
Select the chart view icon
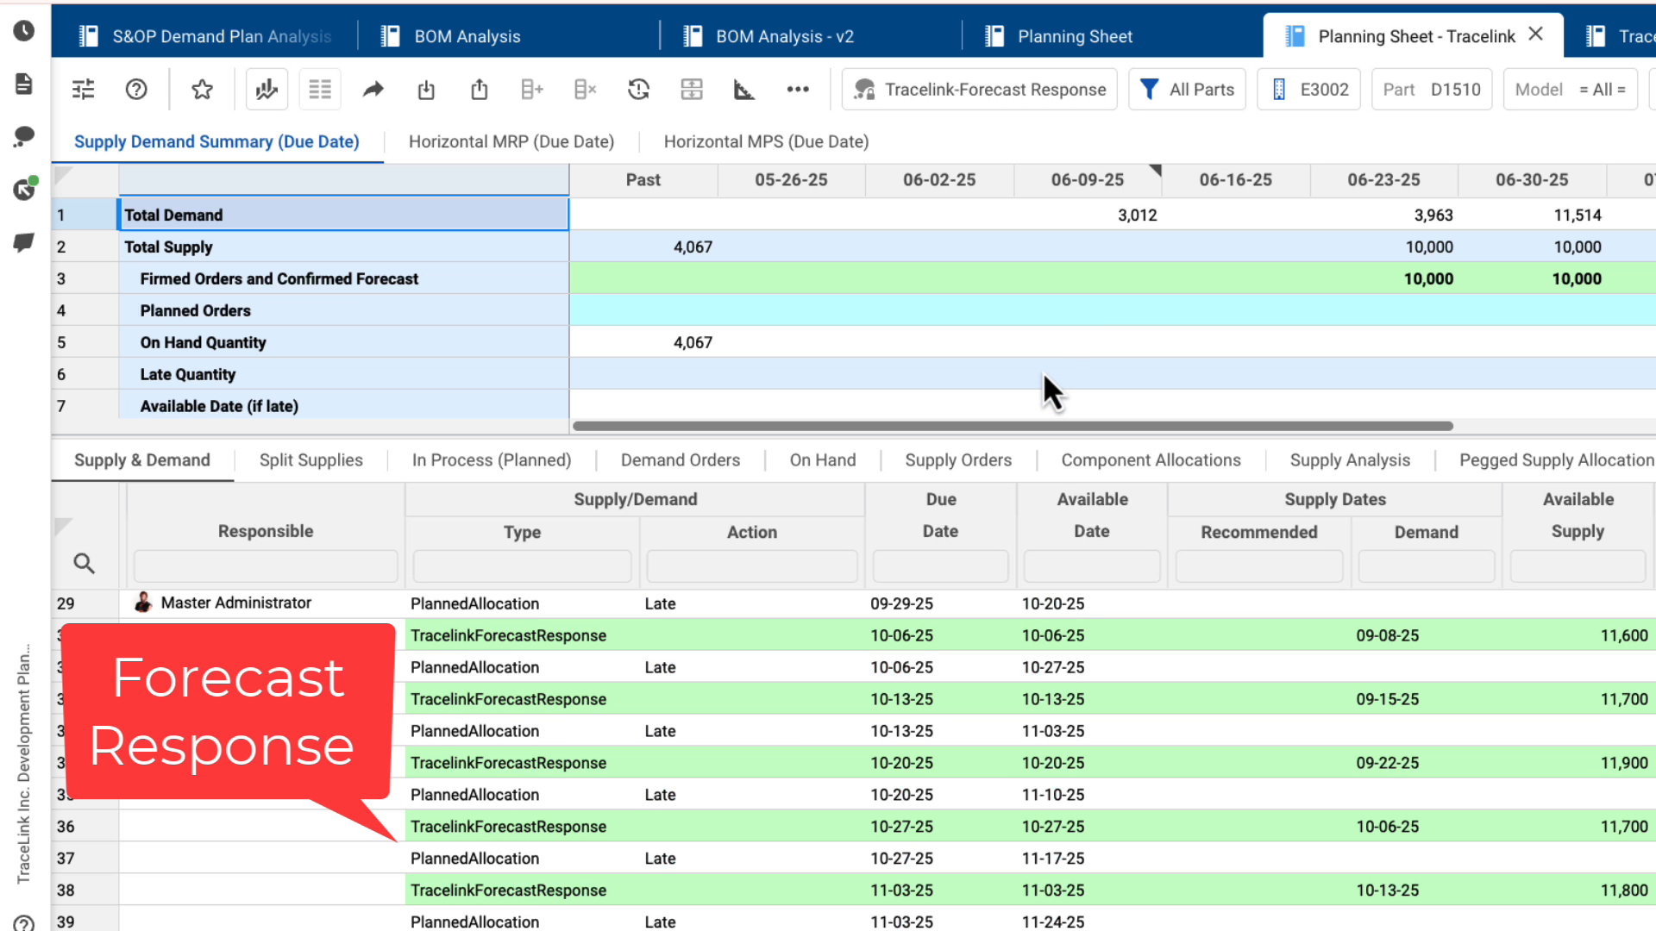pos(267,89)
